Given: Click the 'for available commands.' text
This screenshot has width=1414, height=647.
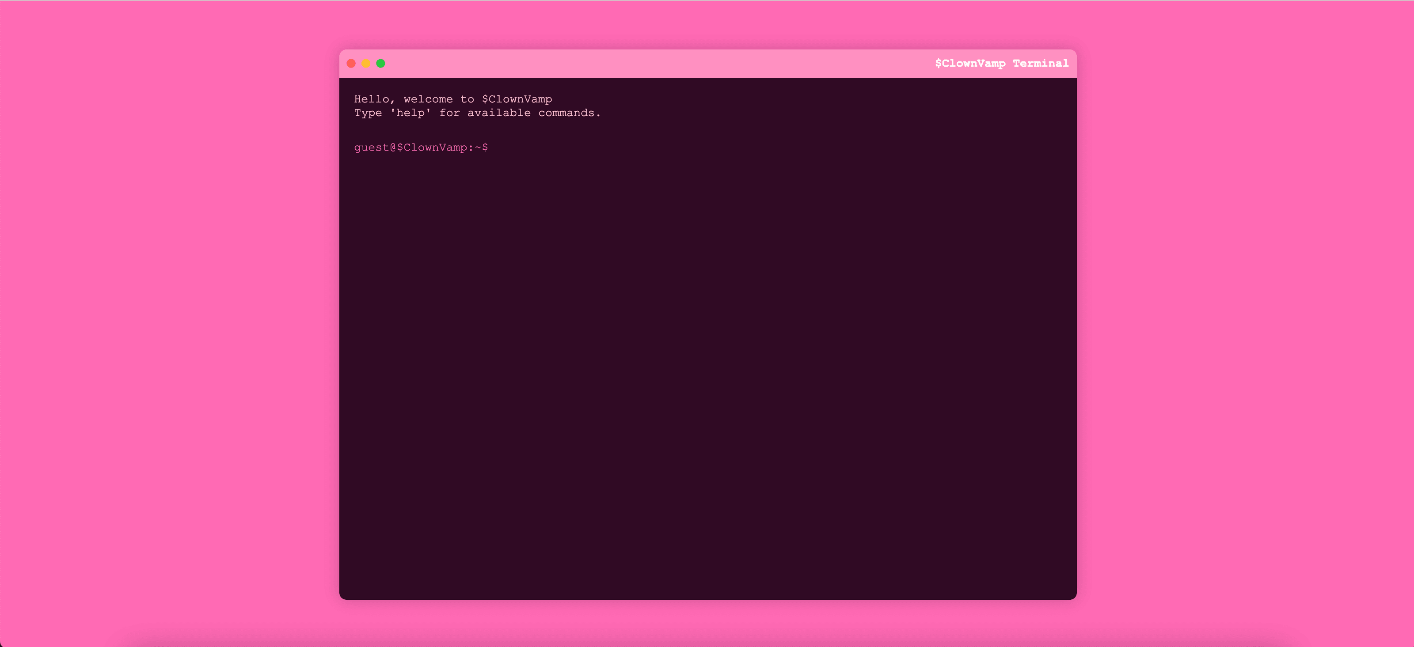Looking at the screenshot, I should tap(519, 113).
